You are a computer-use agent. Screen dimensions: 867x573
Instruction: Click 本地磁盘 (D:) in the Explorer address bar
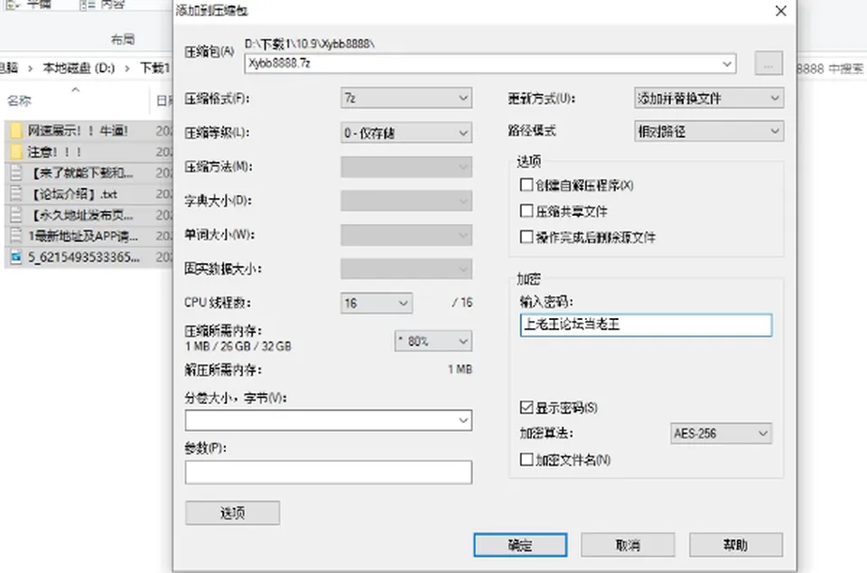79,68
